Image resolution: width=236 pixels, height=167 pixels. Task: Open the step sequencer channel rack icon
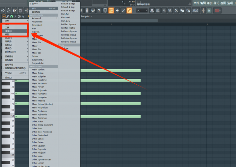coord(15,10)
